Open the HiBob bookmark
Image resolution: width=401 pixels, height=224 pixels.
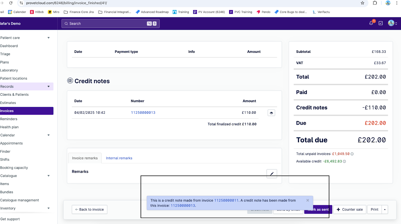(x=37, y=12)
